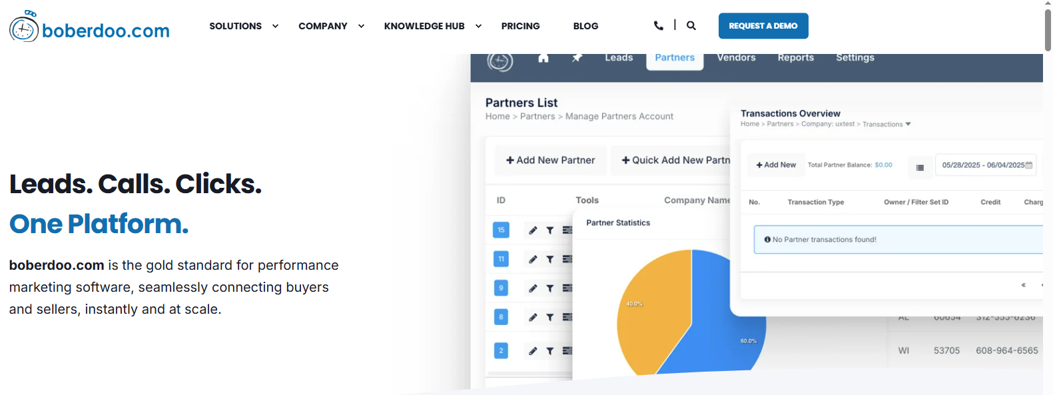1053x395 pixels.
Task: Click partner ID 11 badge
Action: 501,258
